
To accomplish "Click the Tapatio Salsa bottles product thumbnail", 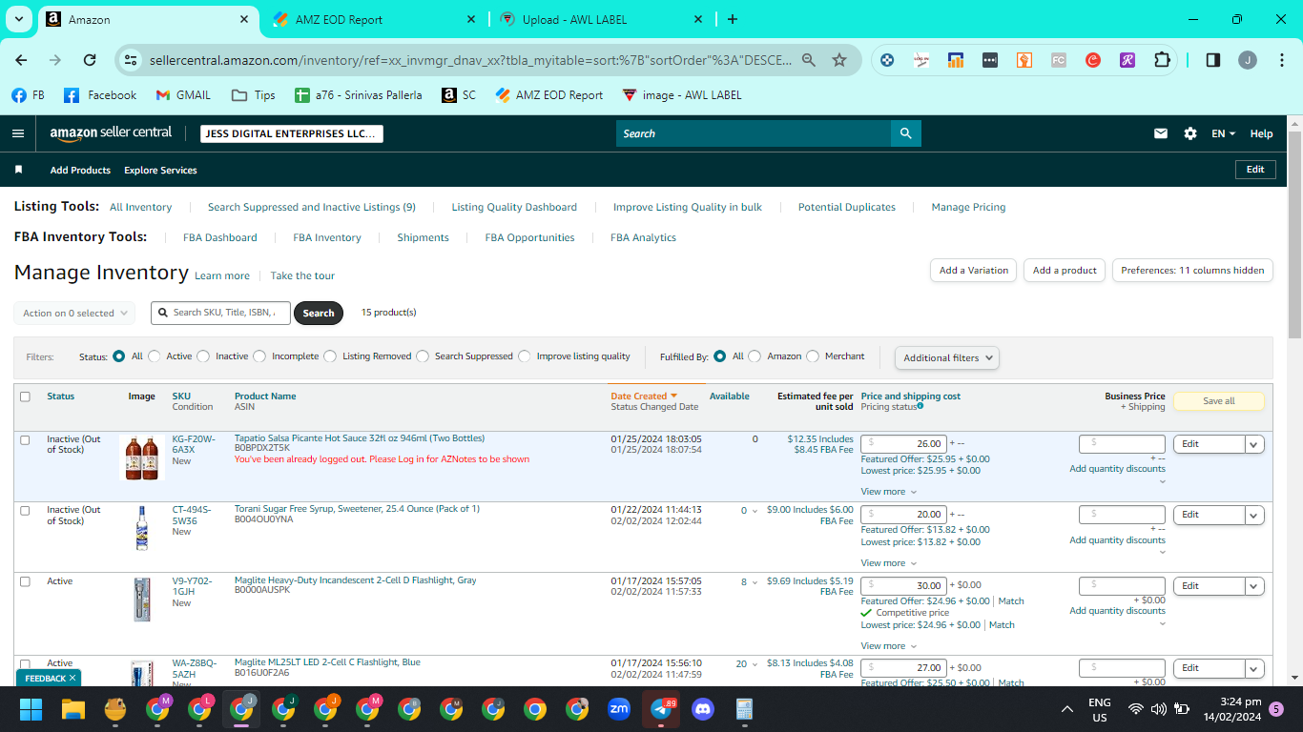I will coord(142,457).
